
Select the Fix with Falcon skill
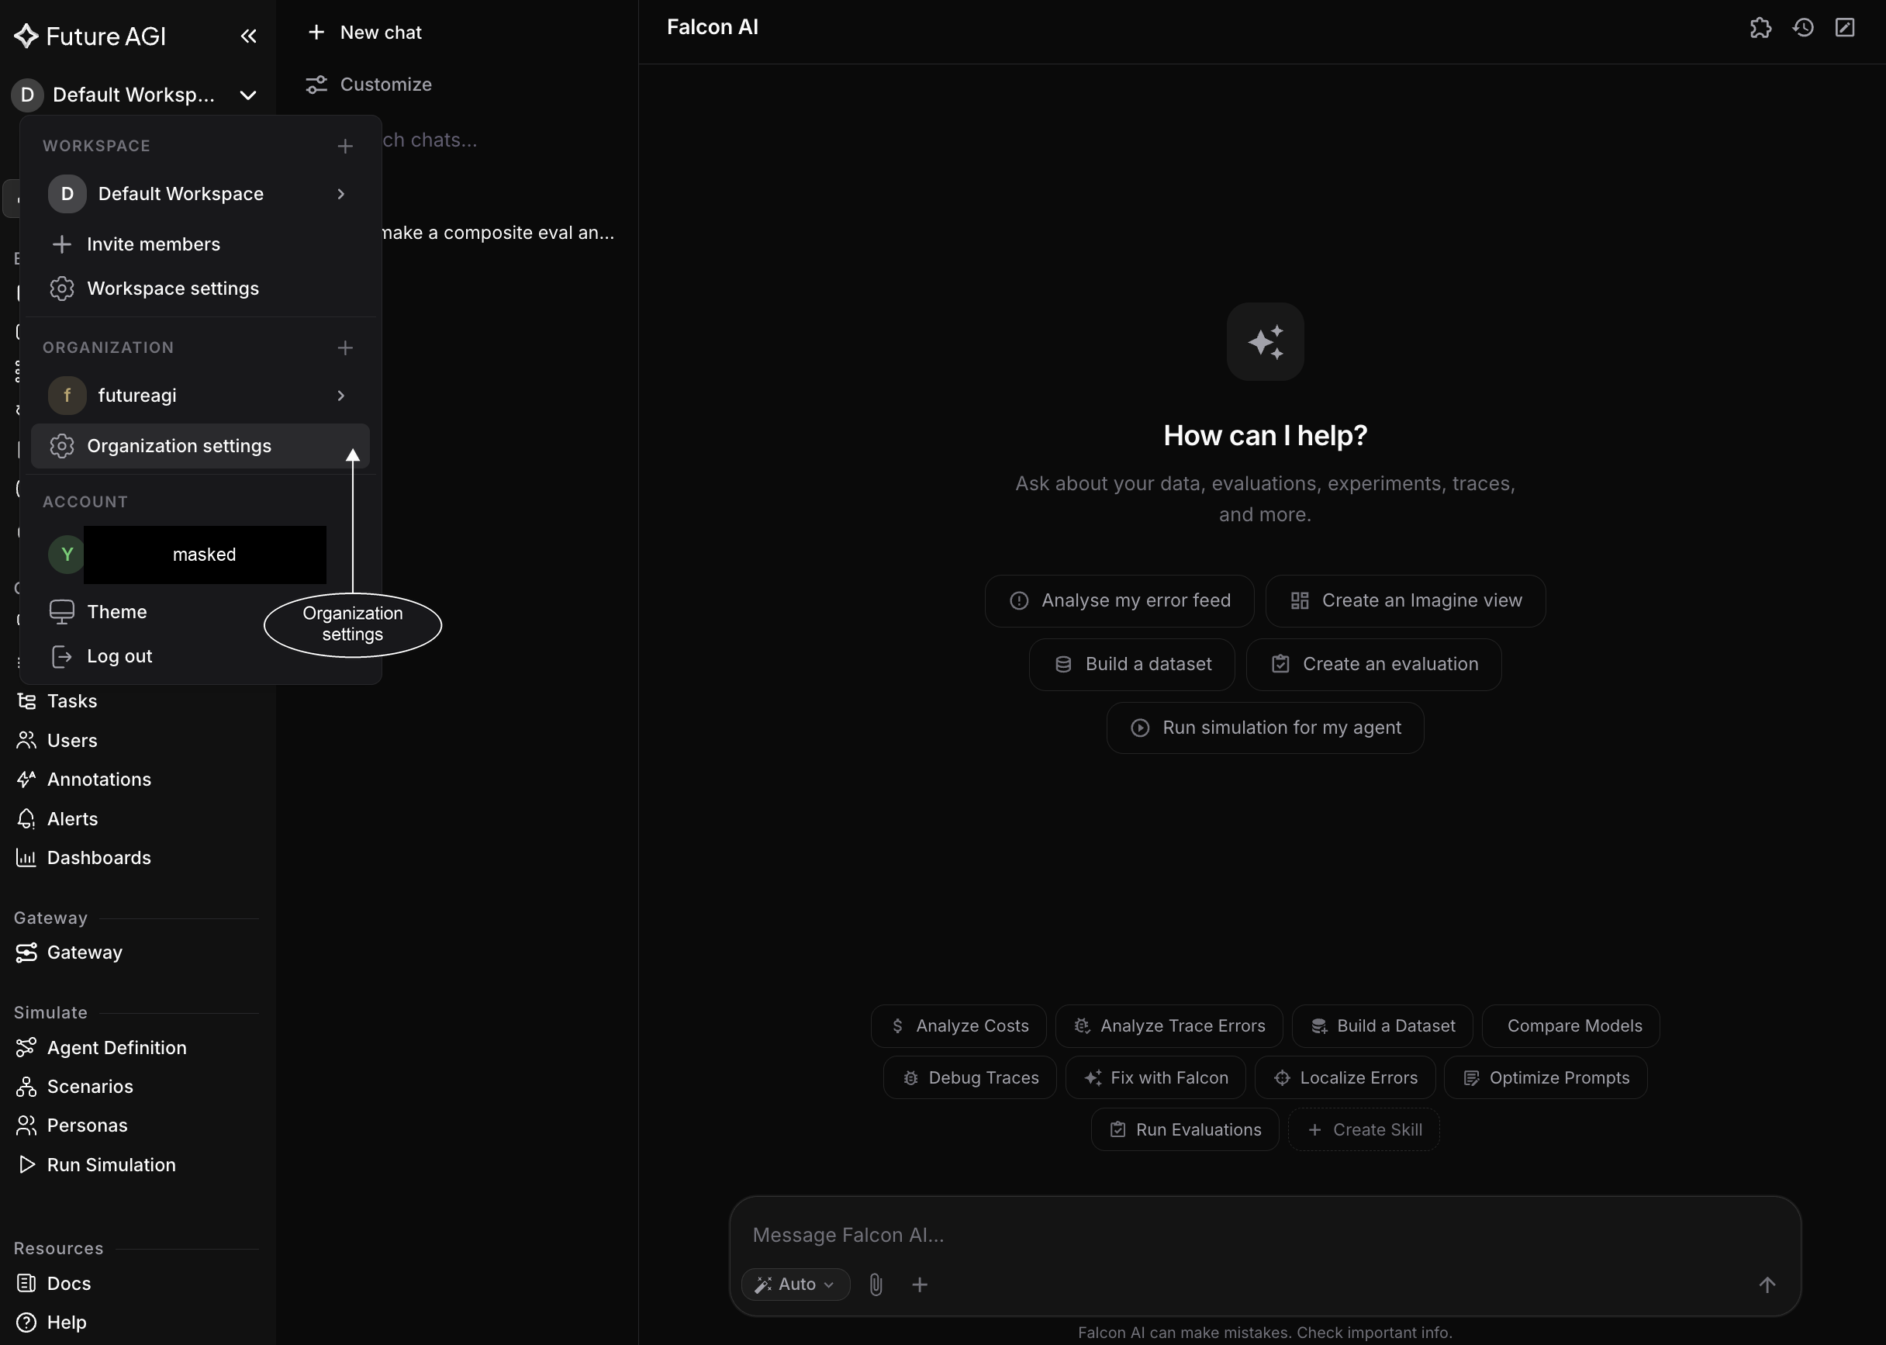pos(1155,1078)
